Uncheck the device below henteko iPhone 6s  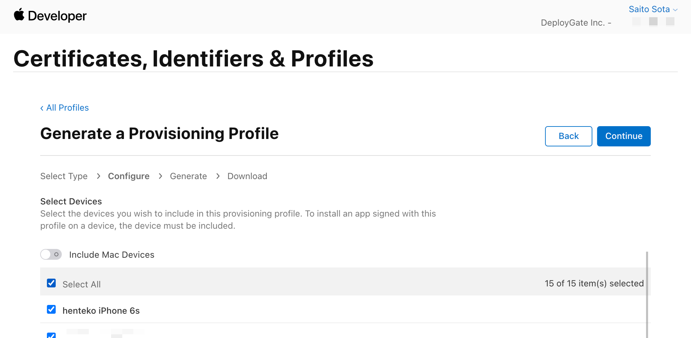51,336
